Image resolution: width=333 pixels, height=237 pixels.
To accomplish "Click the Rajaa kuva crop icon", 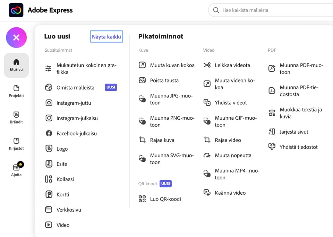I will coord(142,140).
